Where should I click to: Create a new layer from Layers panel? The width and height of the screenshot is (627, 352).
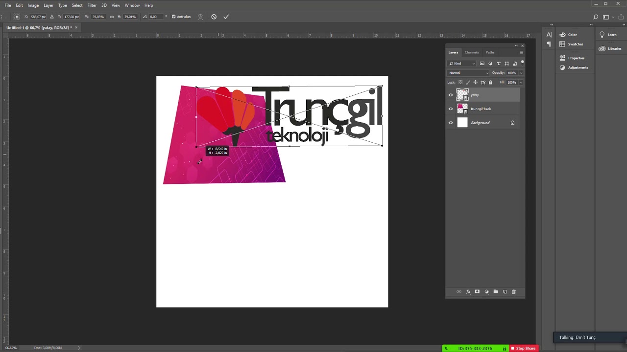505,292
